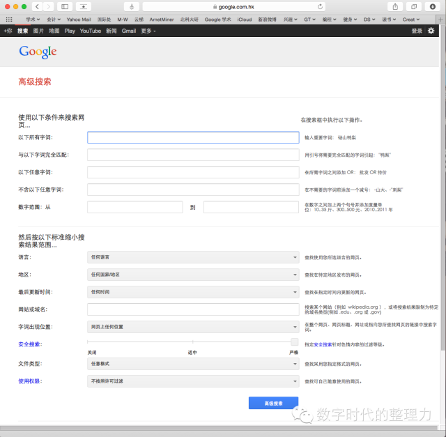Image resolution: width=446 pixels, height=437 pixels.
Task: Open the 字词出现位置 dropdown
Action: [x=193, y=327]
